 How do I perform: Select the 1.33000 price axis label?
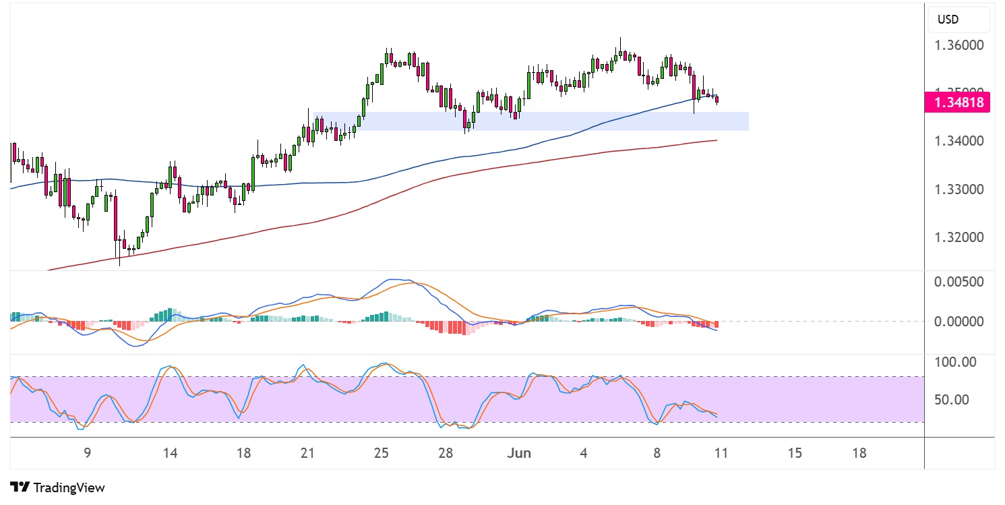(x=959, y=189)
